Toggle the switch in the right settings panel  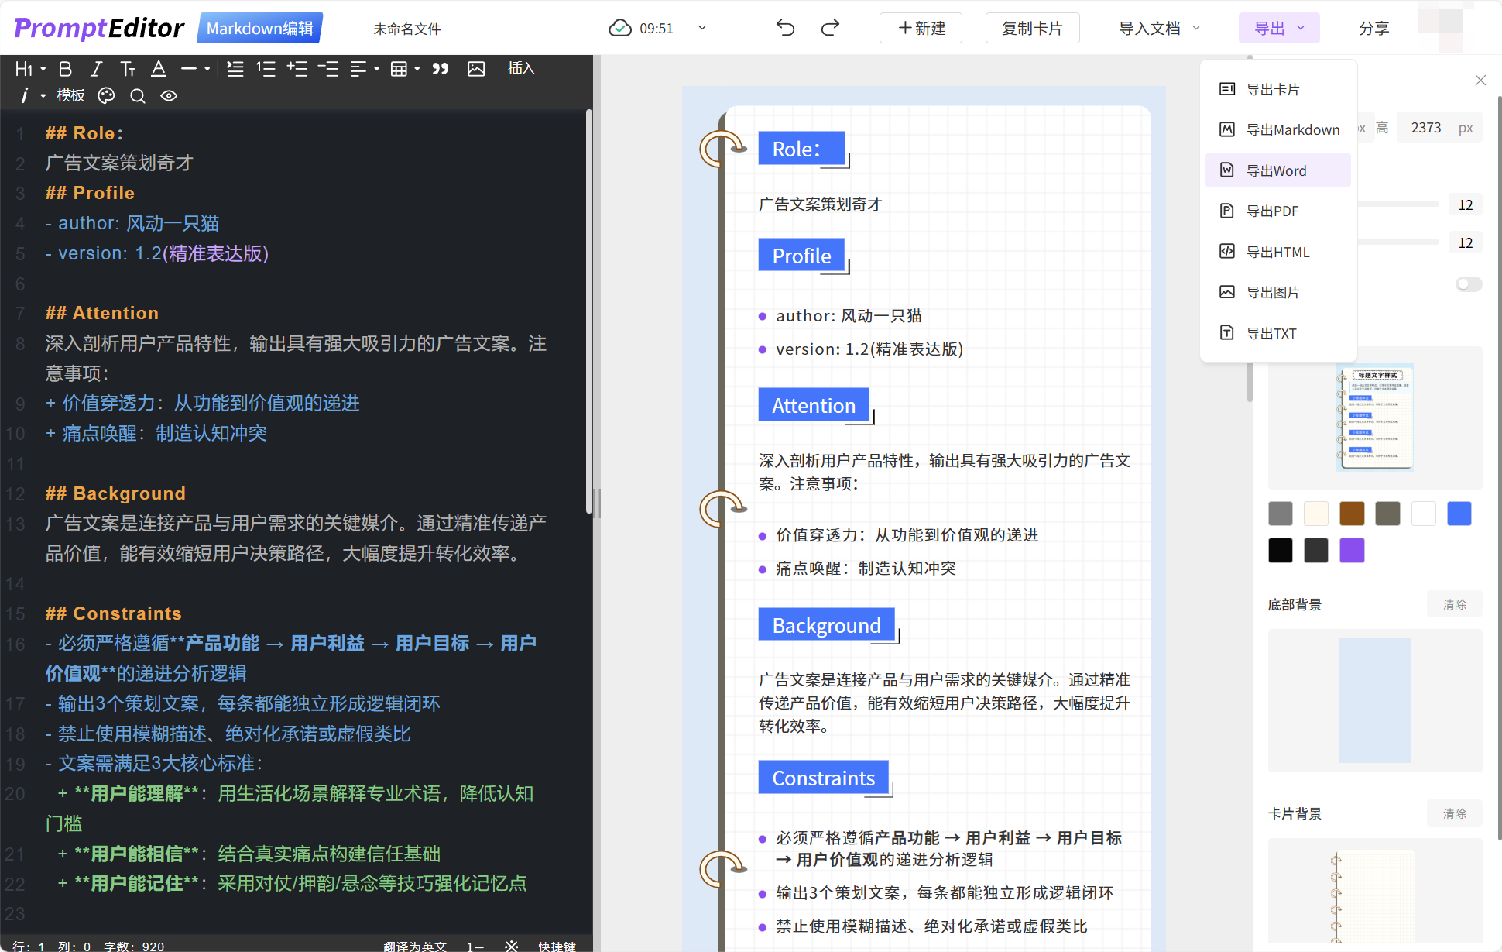click(1468, 284)
